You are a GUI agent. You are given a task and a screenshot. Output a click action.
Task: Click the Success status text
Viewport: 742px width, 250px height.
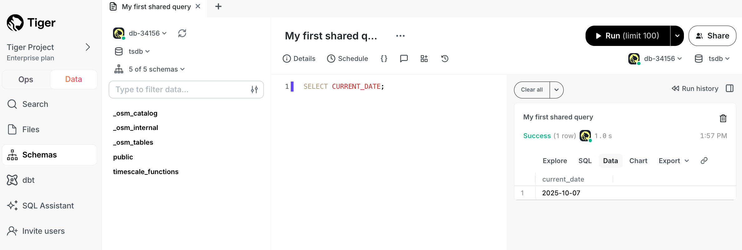537,136
